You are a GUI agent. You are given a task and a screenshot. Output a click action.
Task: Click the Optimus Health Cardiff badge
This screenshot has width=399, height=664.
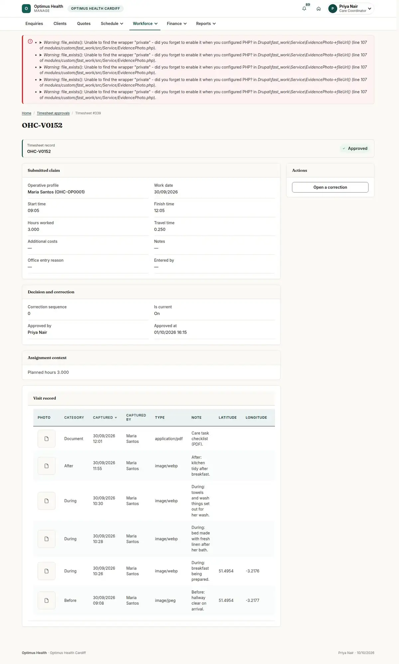pyautogui.click(x=95, y=9)
